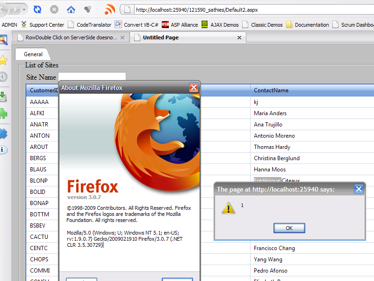
Task: Sort by the ContactName column header
Action: 312,90
